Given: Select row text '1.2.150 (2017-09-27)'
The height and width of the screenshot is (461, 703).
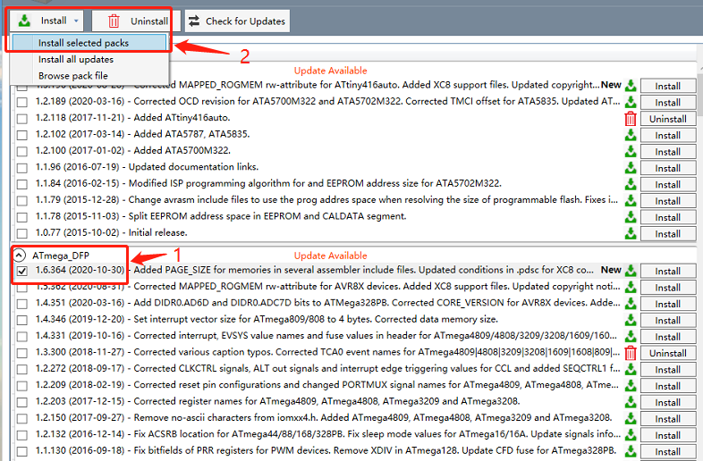Looking at the screenshot, I should point(80,417).
